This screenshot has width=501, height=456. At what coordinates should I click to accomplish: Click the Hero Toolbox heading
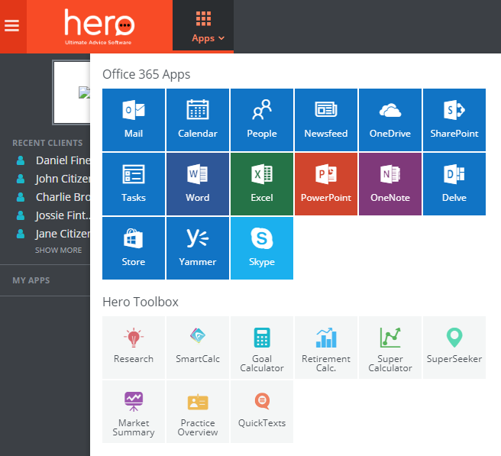[141, 302]
